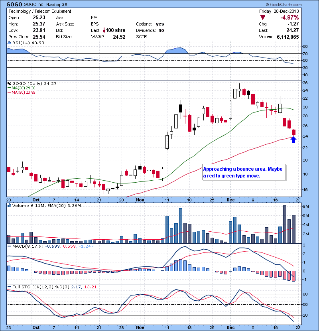Click the volume axis label 8M
Viewport: 319px width, 331px height.
(306, 206)
